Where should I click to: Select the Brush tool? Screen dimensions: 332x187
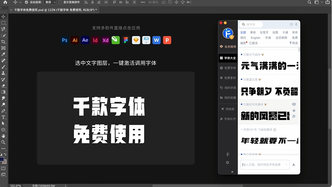pyautogui.click(x=3, y=67)
